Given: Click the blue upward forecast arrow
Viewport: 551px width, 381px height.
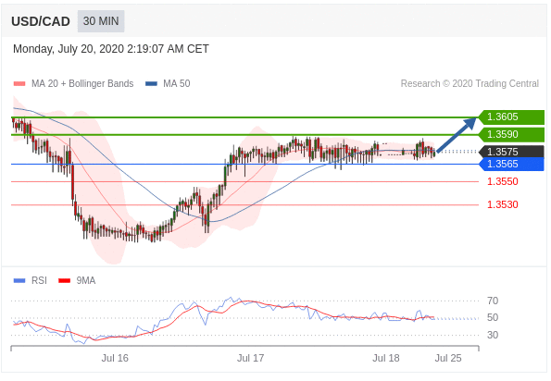Looking at the screenshot, I should tap(457, 135).
